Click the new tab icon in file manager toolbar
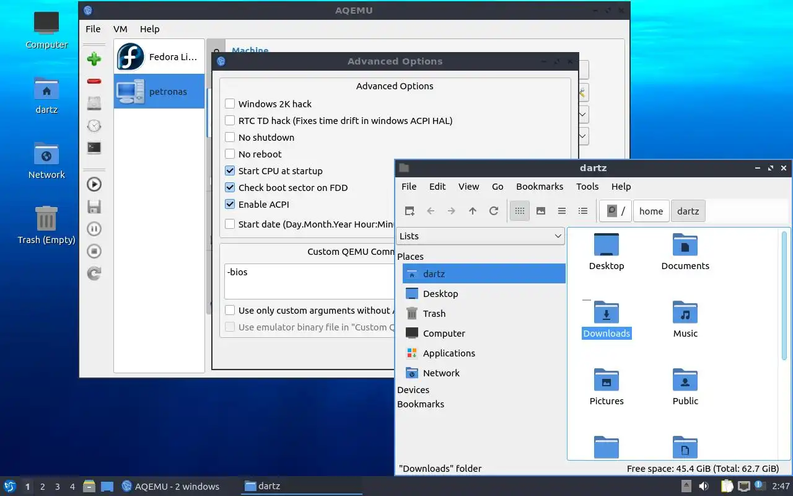The image size is (793, 496). pos(410,211)
